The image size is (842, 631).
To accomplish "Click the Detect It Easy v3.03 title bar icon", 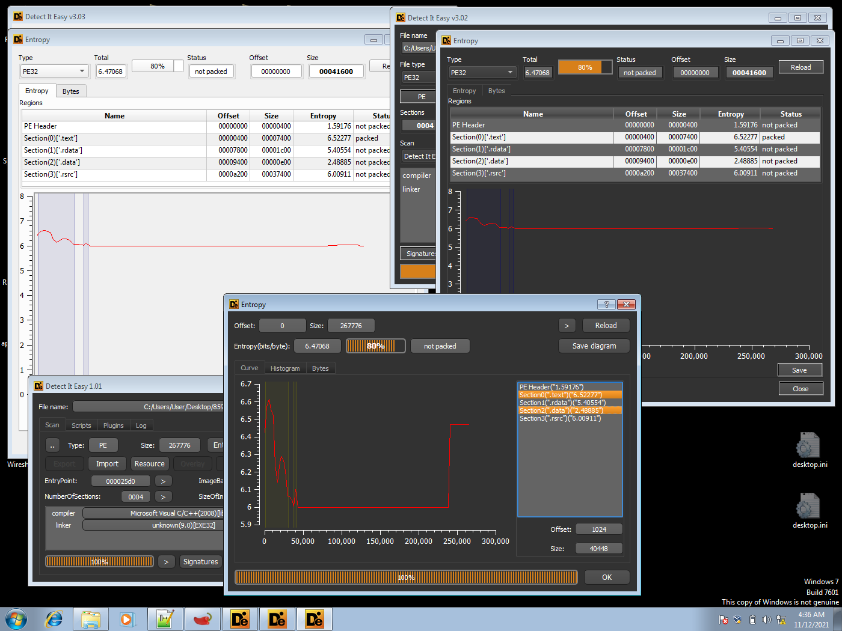I will coord(18,17).
